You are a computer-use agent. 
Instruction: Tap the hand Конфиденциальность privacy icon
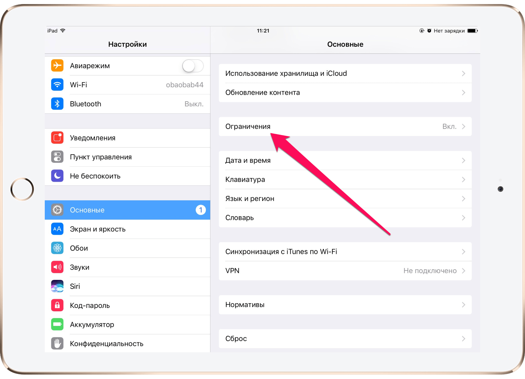(x=57, y=343)
